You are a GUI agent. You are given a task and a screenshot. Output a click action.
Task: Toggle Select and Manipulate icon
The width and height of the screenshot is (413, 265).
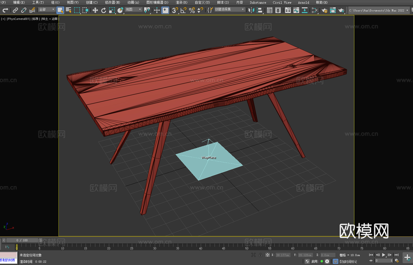[157, 10]
